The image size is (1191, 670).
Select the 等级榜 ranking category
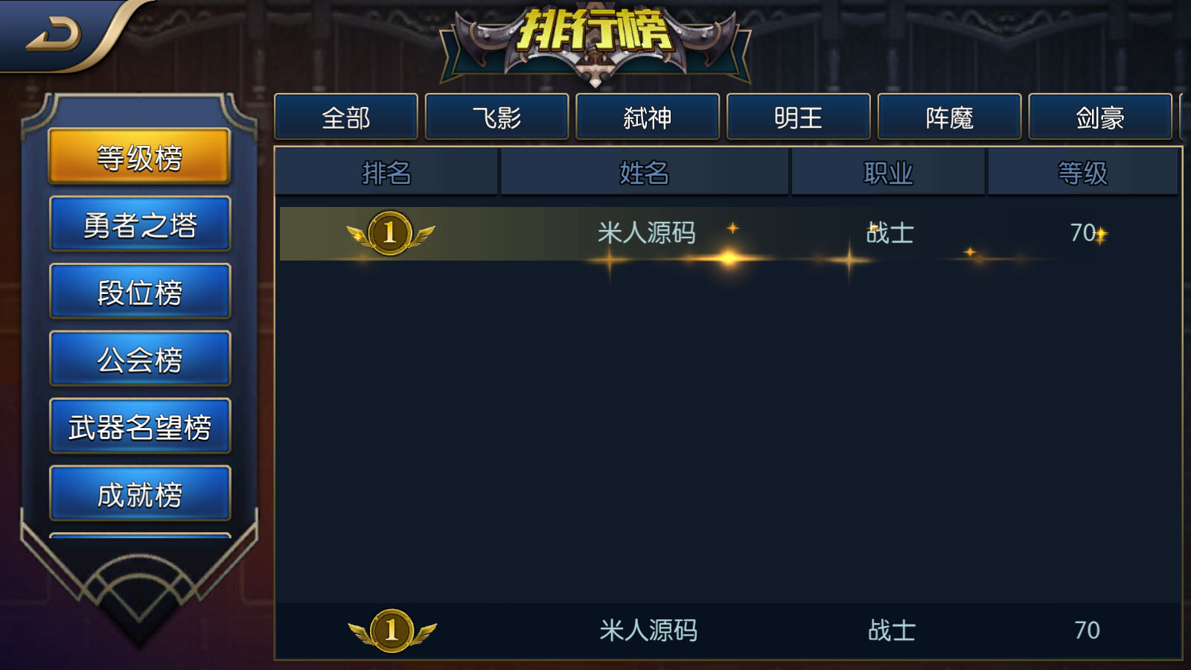[140, 156]
